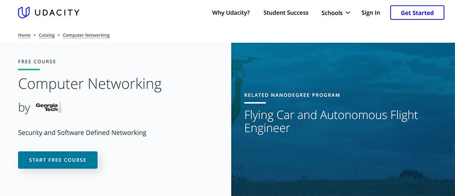Click the Security and Software Defined Networking subtitle
Viewport: 455px width, 196px height.
[82, 133]
